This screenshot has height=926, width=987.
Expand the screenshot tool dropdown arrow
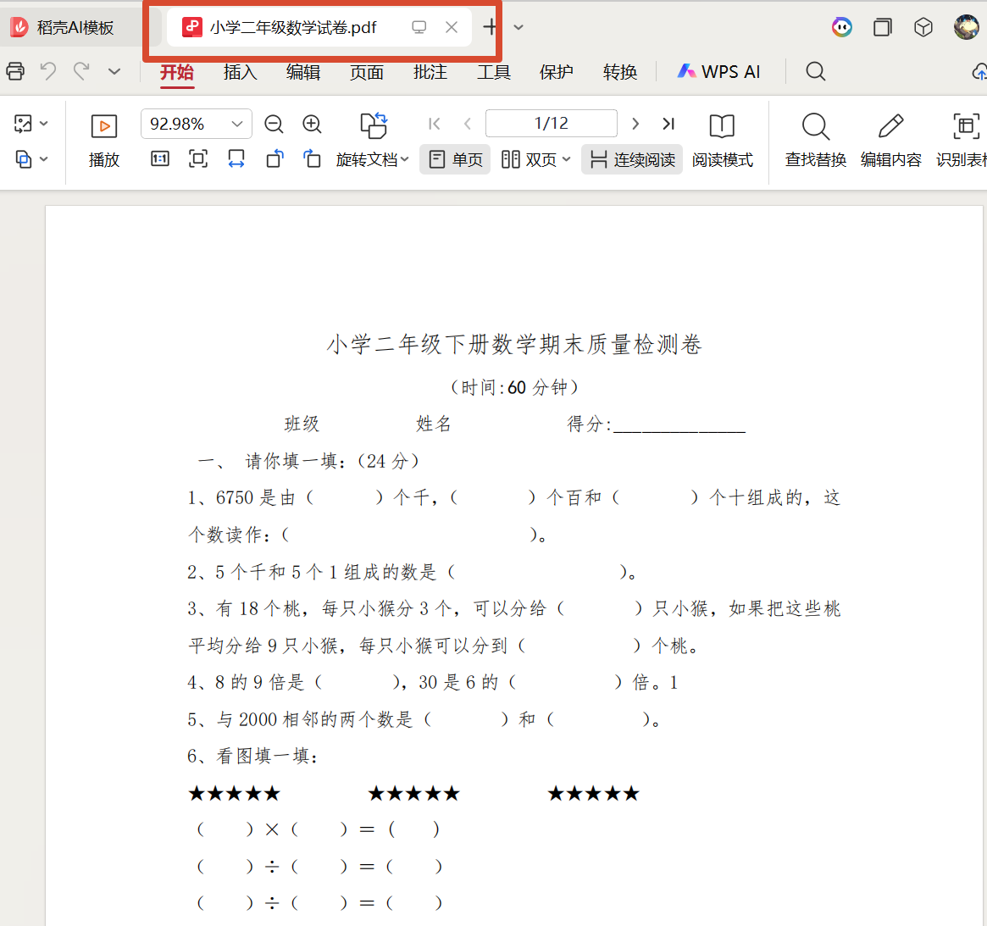[x=44, y=124]
